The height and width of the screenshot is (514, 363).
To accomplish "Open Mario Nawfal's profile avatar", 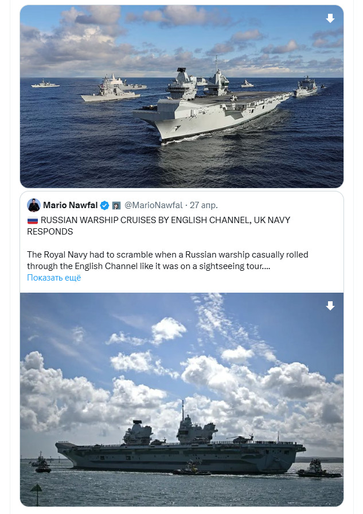I will [x=34, y=205].
